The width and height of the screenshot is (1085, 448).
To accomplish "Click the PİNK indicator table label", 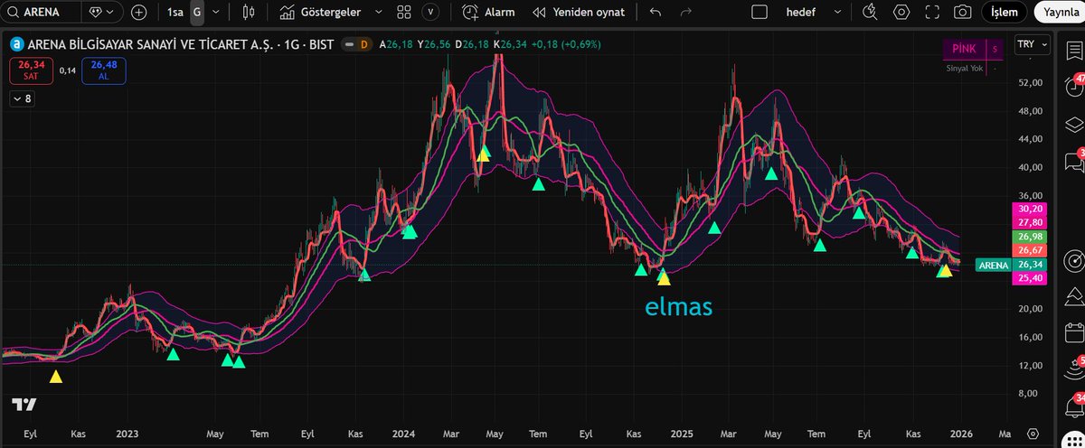I will 963,49.
